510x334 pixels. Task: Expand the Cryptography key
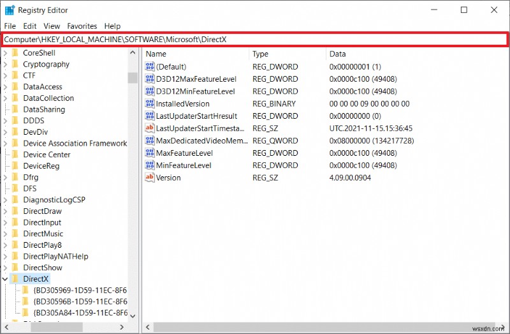pos(5,65)
